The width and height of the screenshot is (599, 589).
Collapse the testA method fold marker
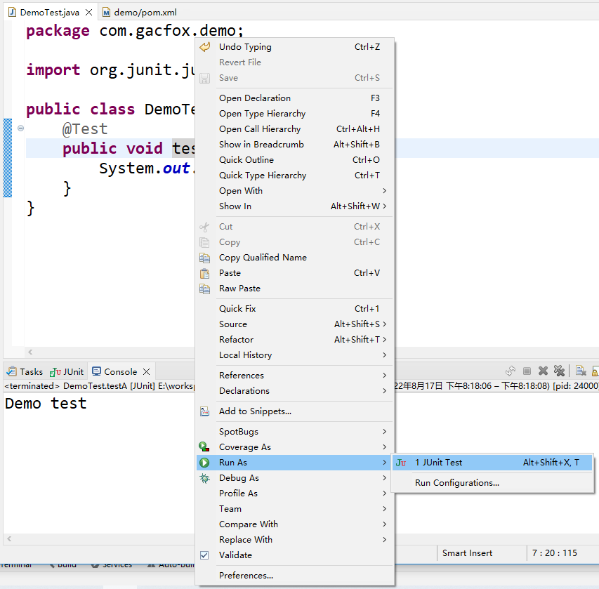pyautogui.click(x=20, y=128)
